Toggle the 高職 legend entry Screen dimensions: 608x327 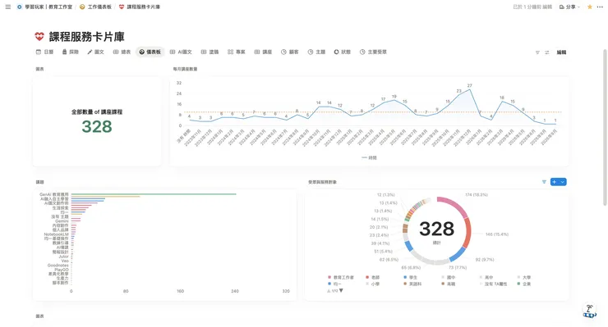[x=449, y=284]
